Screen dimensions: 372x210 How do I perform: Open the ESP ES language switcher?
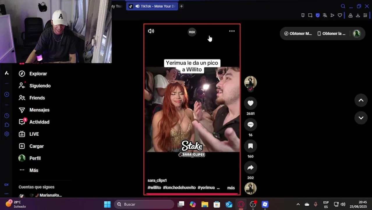[326, 204]
